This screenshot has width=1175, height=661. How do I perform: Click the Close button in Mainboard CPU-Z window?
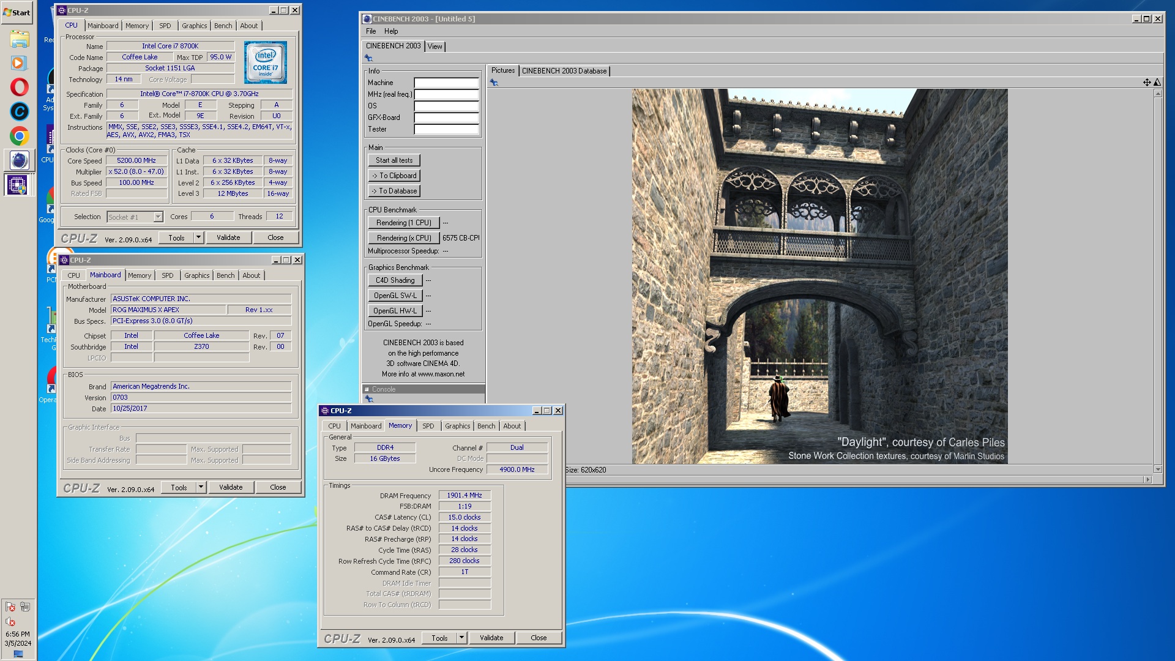point(278,487)
